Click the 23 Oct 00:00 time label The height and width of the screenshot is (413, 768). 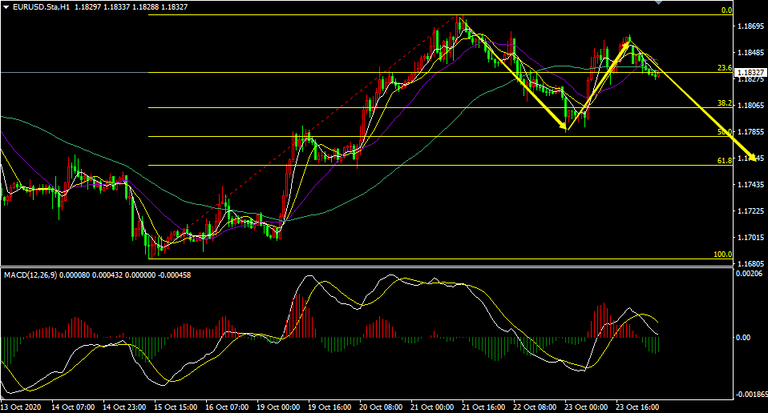[587, 407]
